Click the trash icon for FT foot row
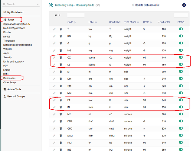 click(61, 100)
